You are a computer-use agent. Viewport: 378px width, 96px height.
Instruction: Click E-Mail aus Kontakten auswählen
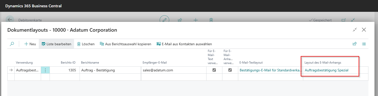[184, 44]
